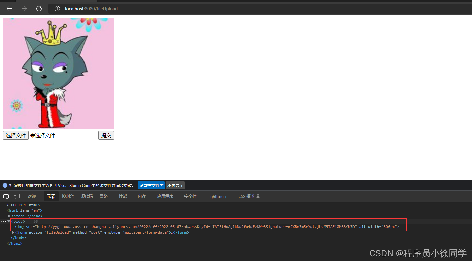Open more DevTools panels via plus icon
Image resolution: width=472 pixels, height=261 pixels.
coord(271,196)
